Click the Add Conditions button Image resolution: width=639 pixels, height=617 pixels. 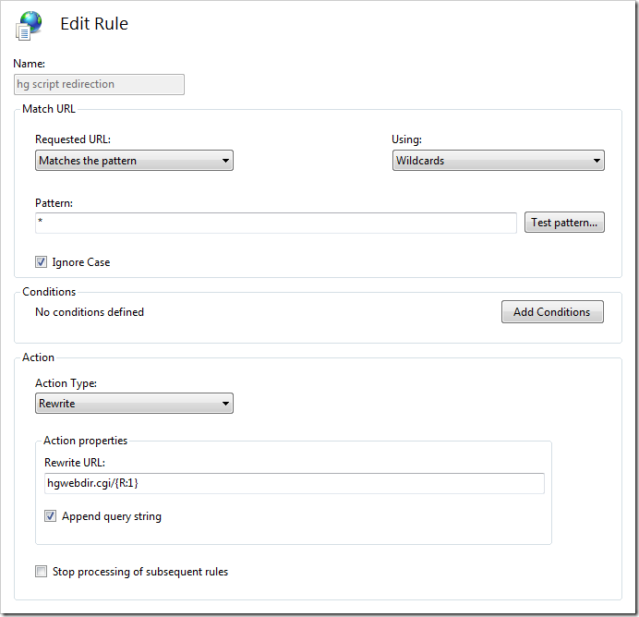(552, 312)
